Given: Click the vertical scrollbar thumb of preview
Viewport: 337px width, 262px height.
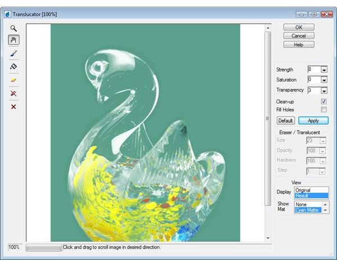Looking at the screenshot, I should pos(268,119).
